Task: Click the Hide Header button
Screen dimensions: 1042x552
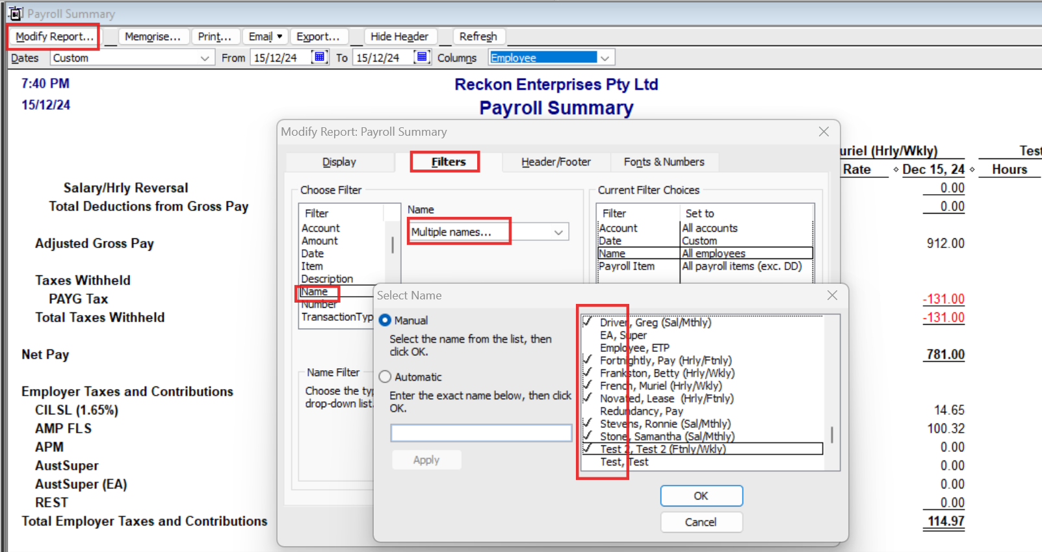Action: pos(399,36)
